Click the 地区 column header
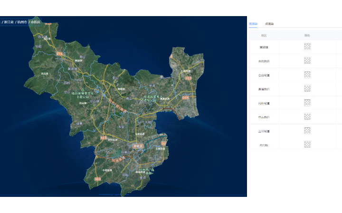 pyautogui.click(x=264, y=35)
